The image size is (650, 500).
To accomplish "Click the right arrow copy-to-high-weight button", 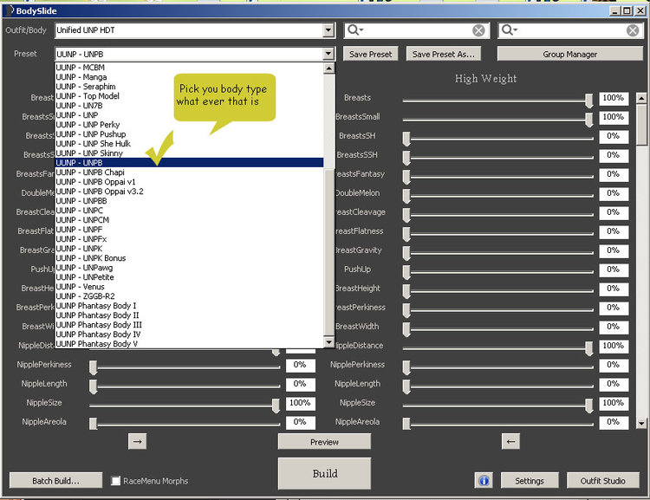I will coord(137,442).
